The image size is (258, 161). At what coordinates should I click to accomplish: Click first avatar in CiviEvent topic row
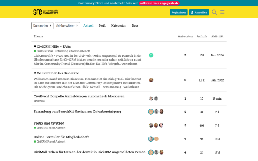pyautogui.click(x=151, y=99)
